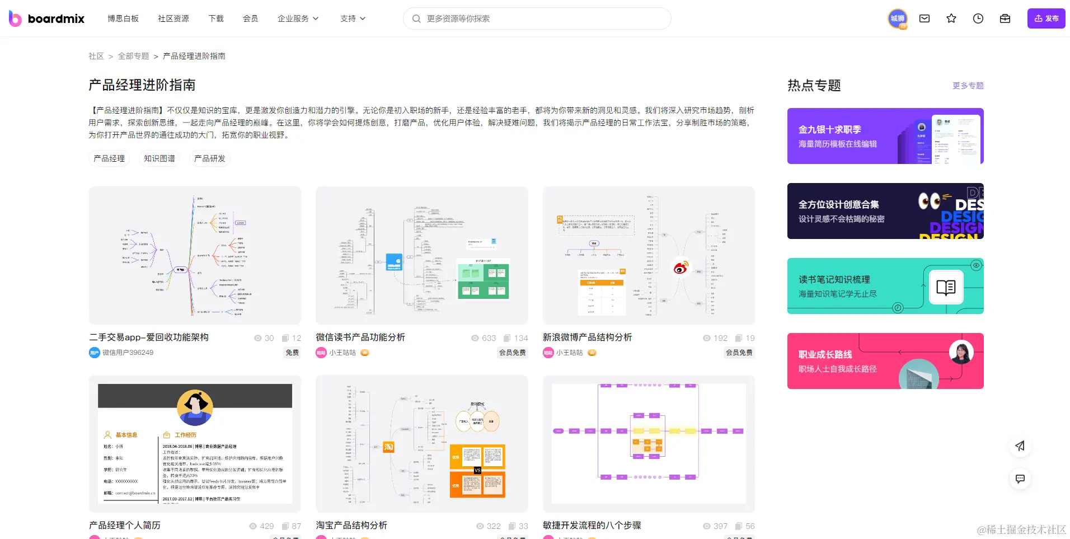Viewport: 1070px width, 539px height.
Task: Open the 博思白板 menu item
Action: coord(123,18)
